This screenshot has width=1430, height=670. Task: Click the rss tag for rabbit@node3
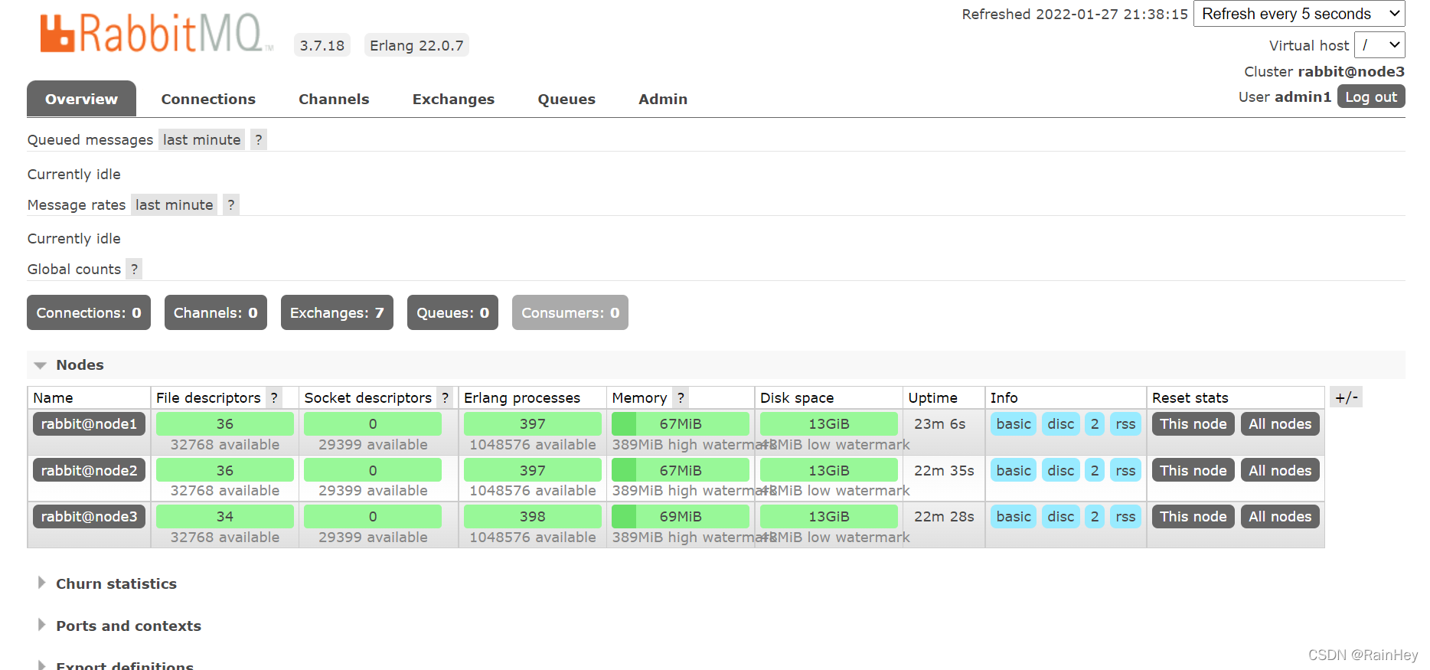[1125, 516]
